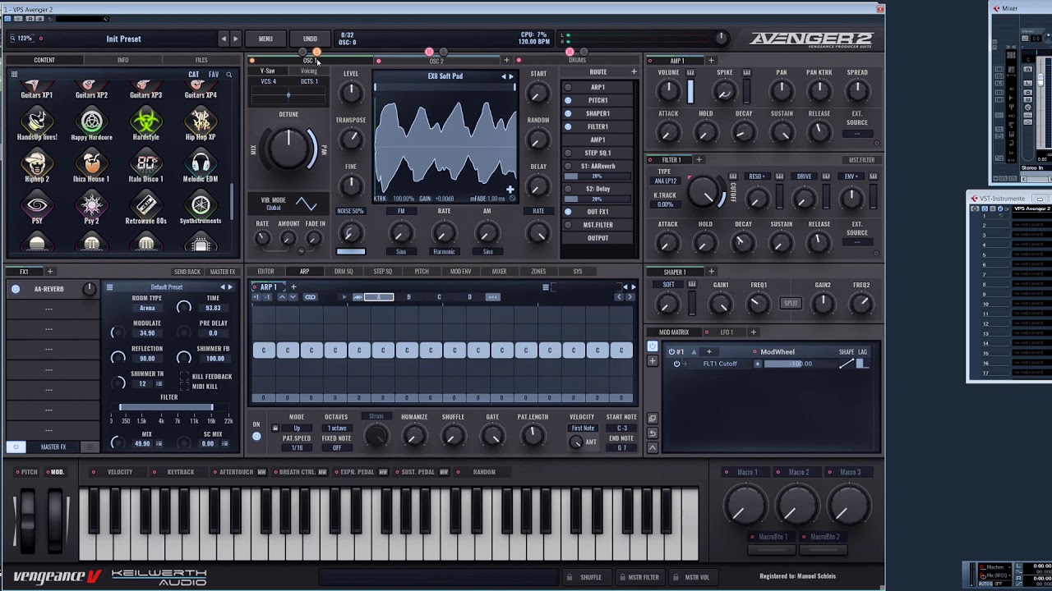Switch content browser to grid view icon
1052x591 pixels.
[14, 75]
